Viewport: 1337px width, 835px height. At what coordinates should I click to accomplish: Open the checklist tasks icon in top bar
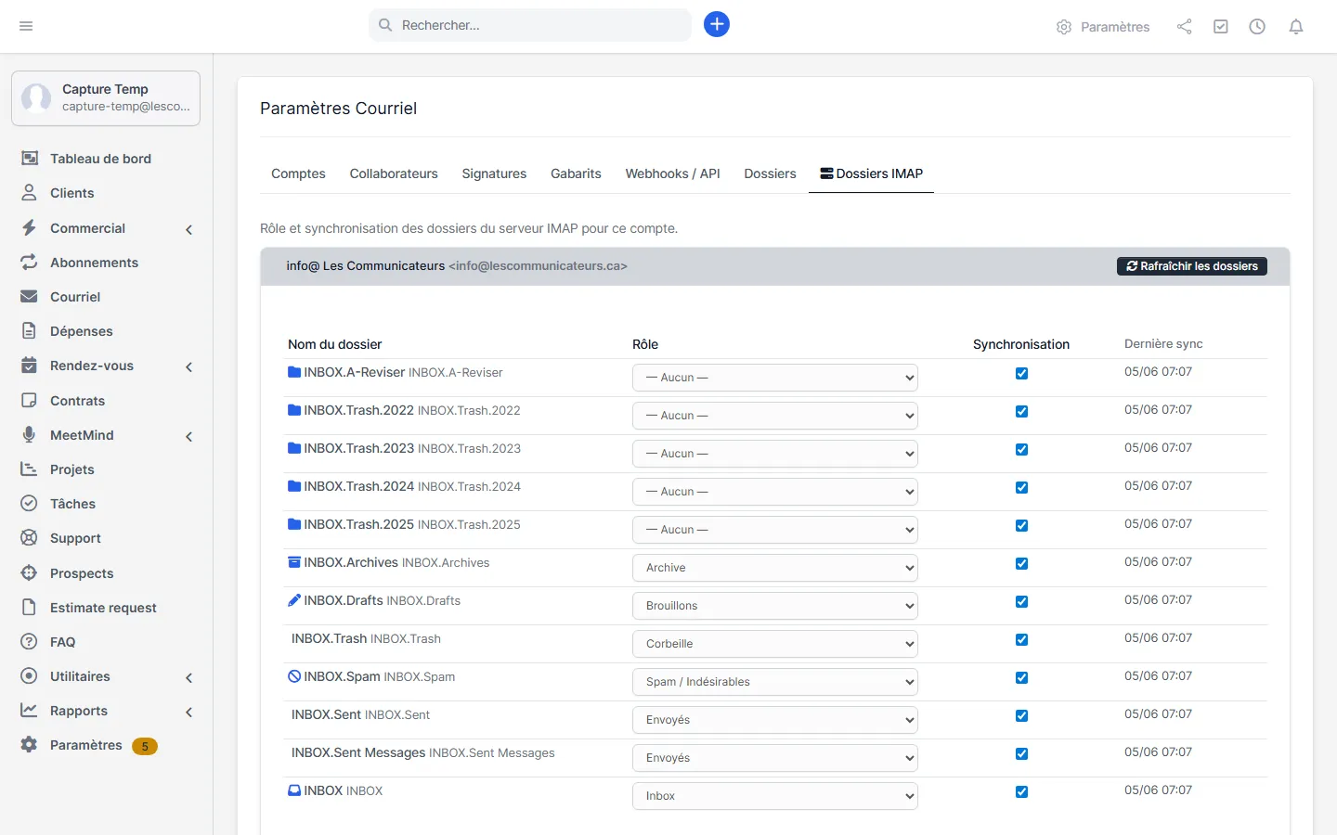point(1221,27)
